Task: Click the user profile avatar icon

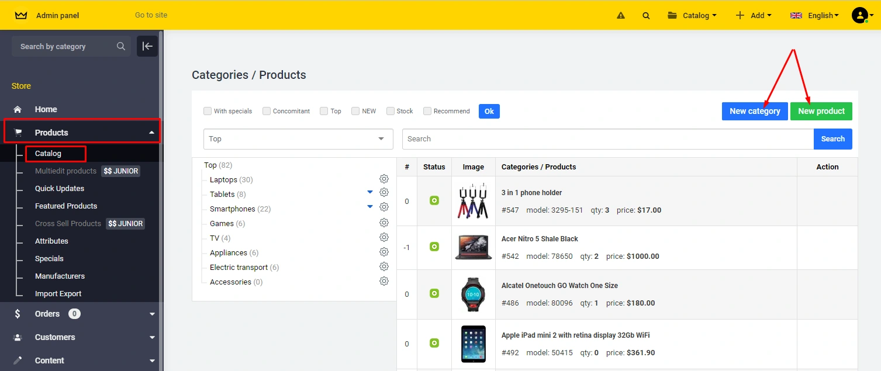Action: [x=859, y=15]
